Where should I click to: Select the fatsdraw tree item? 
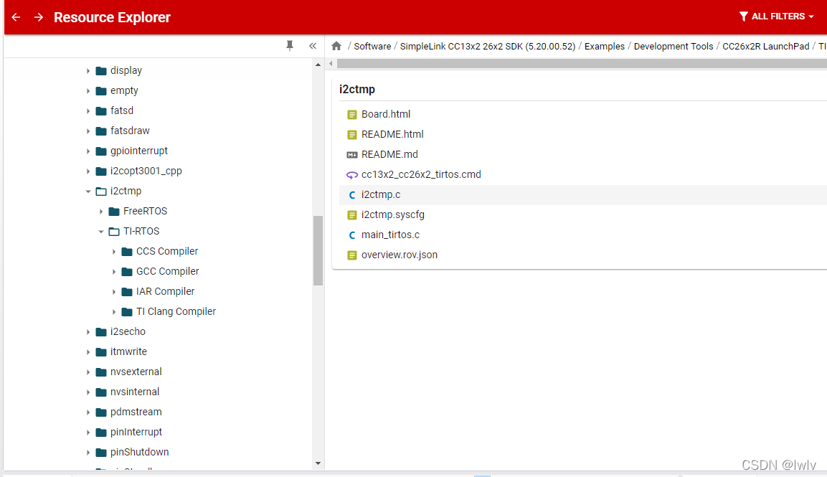(x=130, y=131)
